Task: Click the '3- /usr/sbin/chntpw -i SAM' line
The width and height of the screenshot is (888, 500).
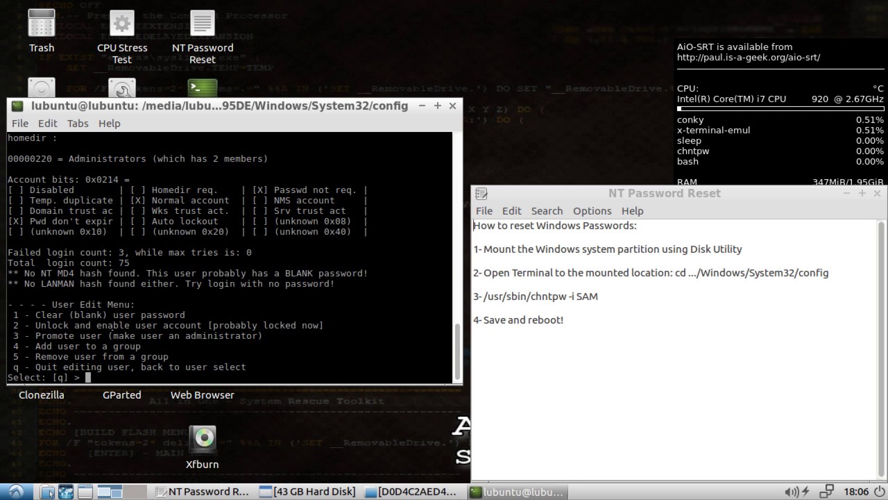Action: click(536, 297)
